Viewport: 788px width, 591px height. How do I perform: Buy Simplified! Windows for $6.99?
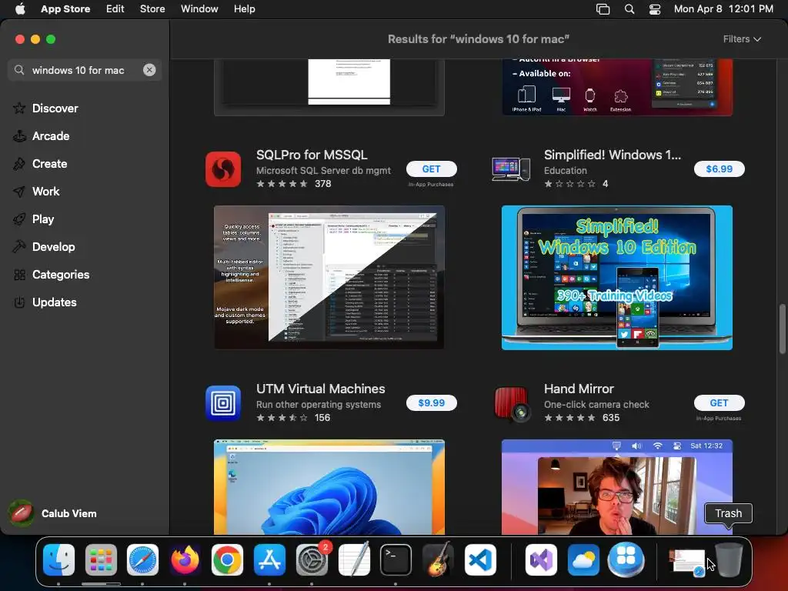(720, 169)
